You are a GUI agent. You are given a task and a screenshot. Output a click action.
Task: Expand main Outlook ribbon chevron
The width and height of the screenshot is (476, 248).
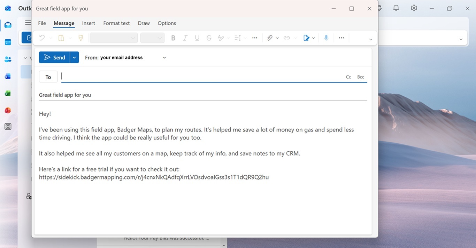461,39
